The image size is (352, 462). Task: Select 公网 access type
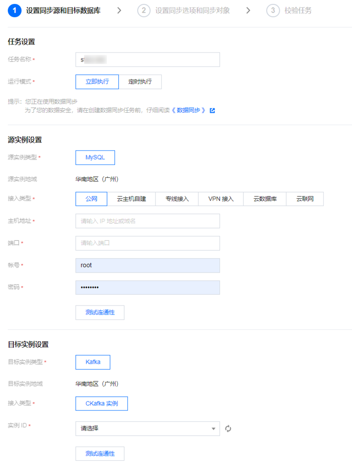(91, 199)
